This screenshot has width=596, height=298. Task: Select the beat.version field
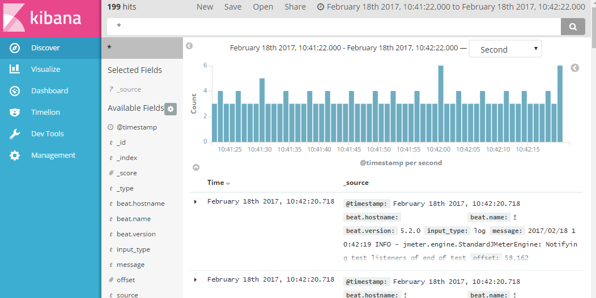click(x=136, y=234)
